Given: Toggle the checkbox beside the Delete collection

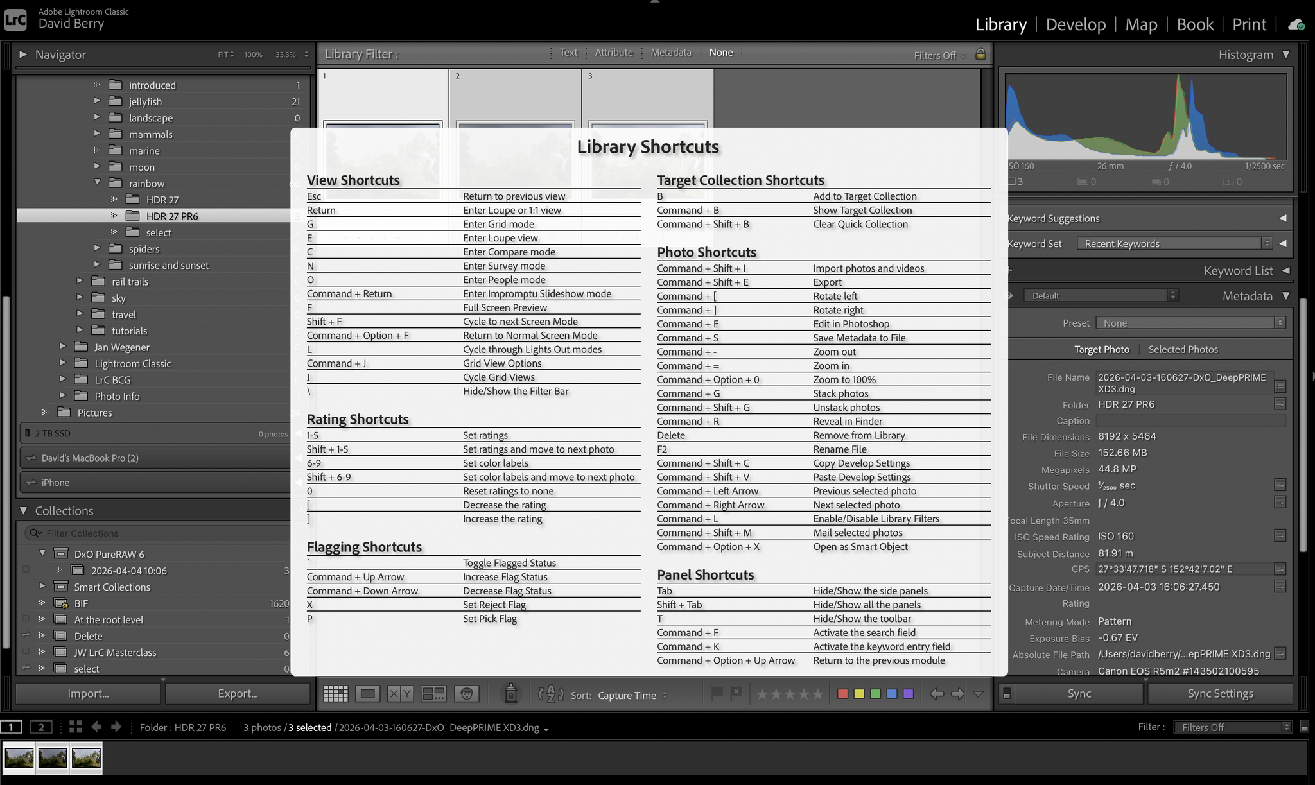Looking at the screenshot, I should click(x=26, y=635).
